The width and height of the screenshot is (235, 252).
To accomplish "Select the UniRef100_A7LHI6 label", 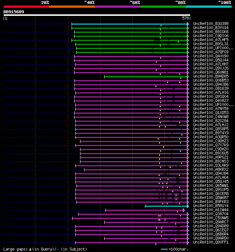I will click(x=211, y=92).
